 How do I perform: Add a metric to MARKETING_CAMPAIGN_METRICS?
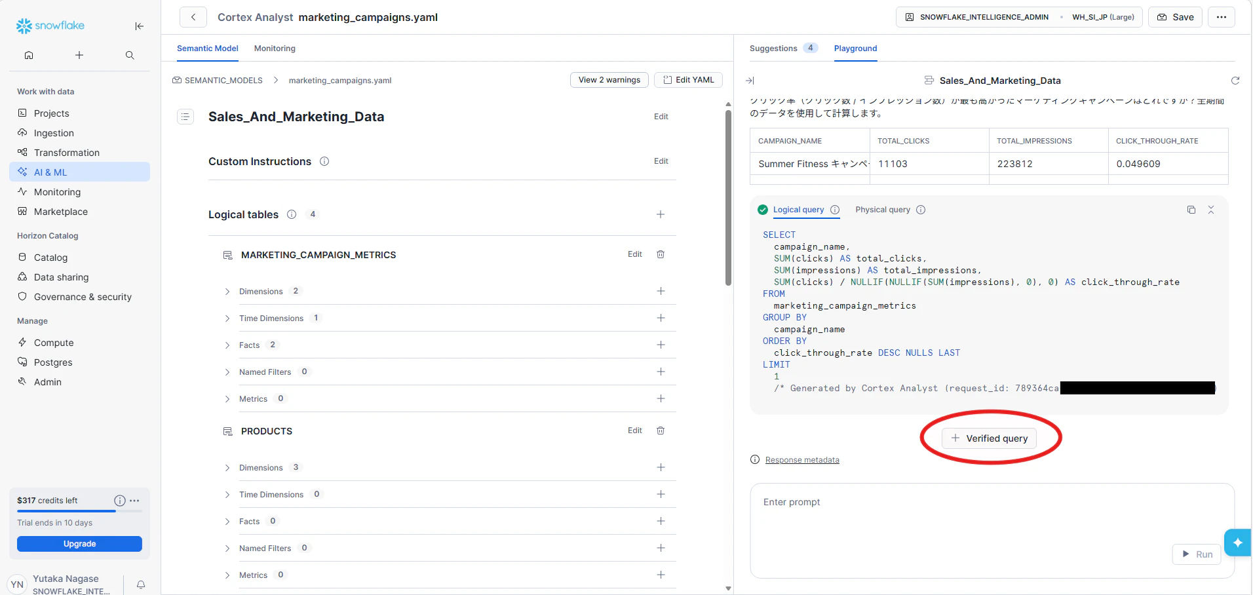(x=661, y=398)
